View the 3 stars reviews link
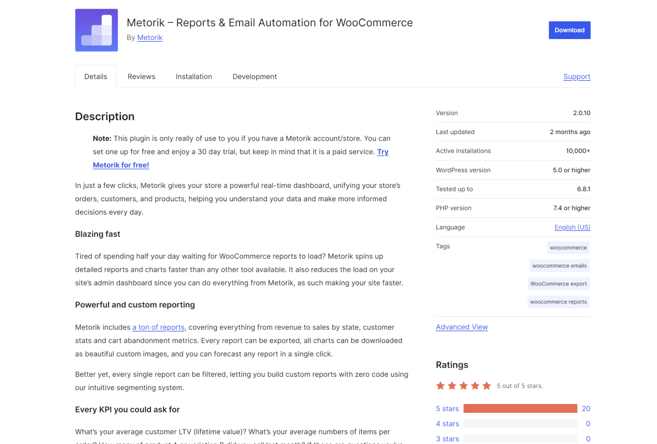 tap(447, 439)
